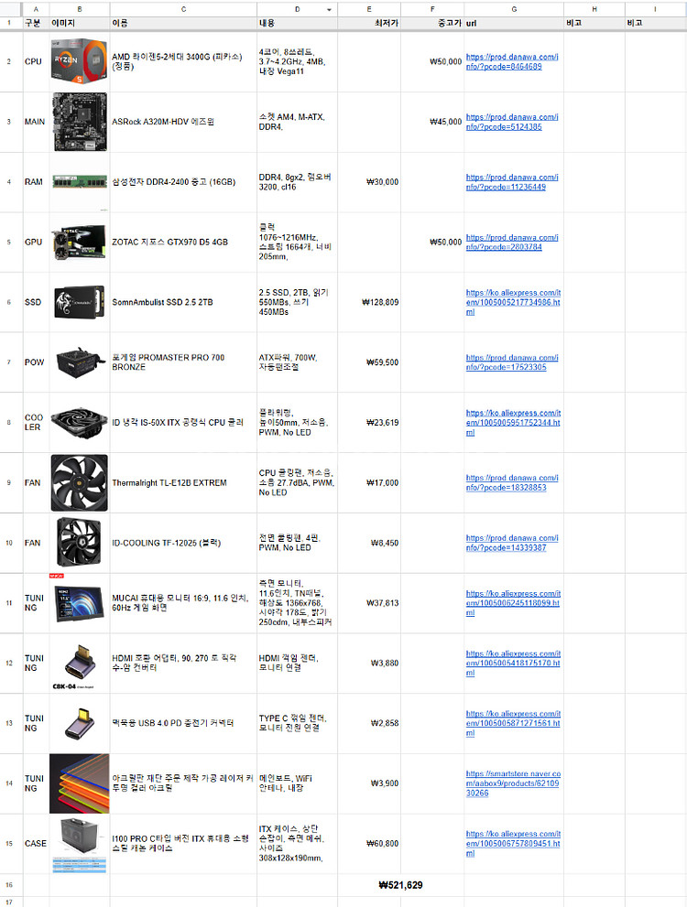Screen dimensions: 687x907
Task: Select row 6 header number
Action: tap(9, 302)
